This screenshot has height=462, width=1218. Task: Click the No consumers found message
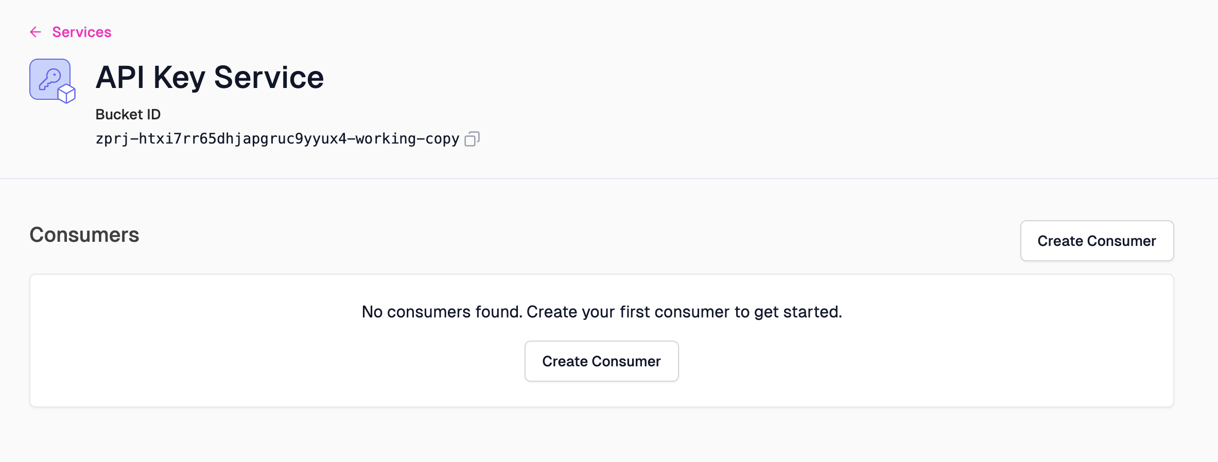602,312
